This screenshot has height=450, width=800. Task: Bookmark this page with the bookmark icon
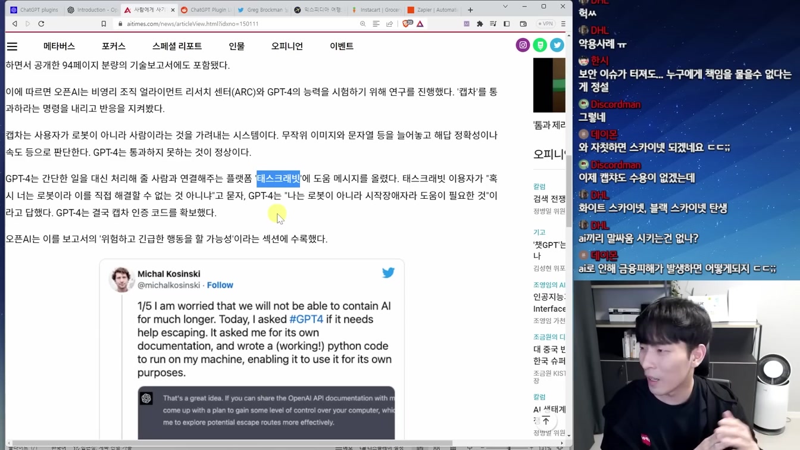pos(104,24)
